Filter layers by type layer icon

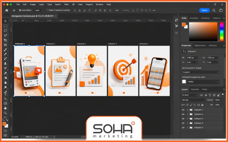pyautogui.click(x=210, y=95)
